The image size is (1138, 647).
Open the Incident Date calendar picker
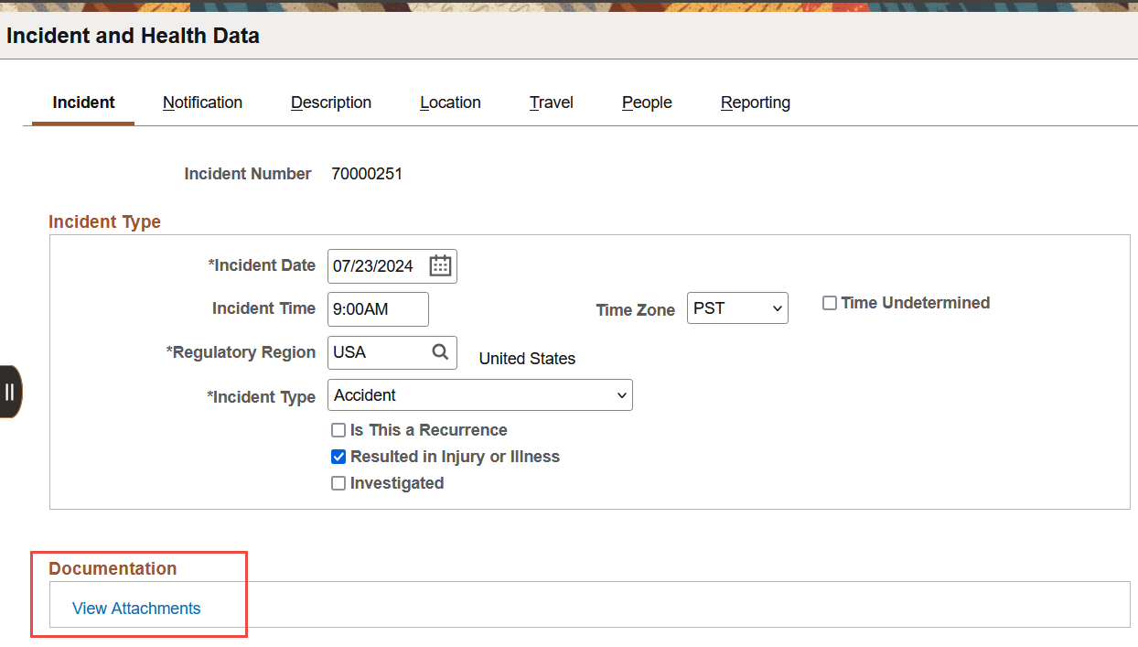point(441,266)
